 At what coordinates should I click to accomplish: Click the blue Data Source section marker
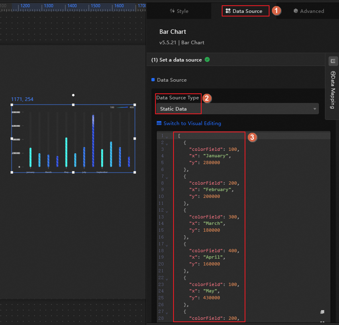(153, 80)
